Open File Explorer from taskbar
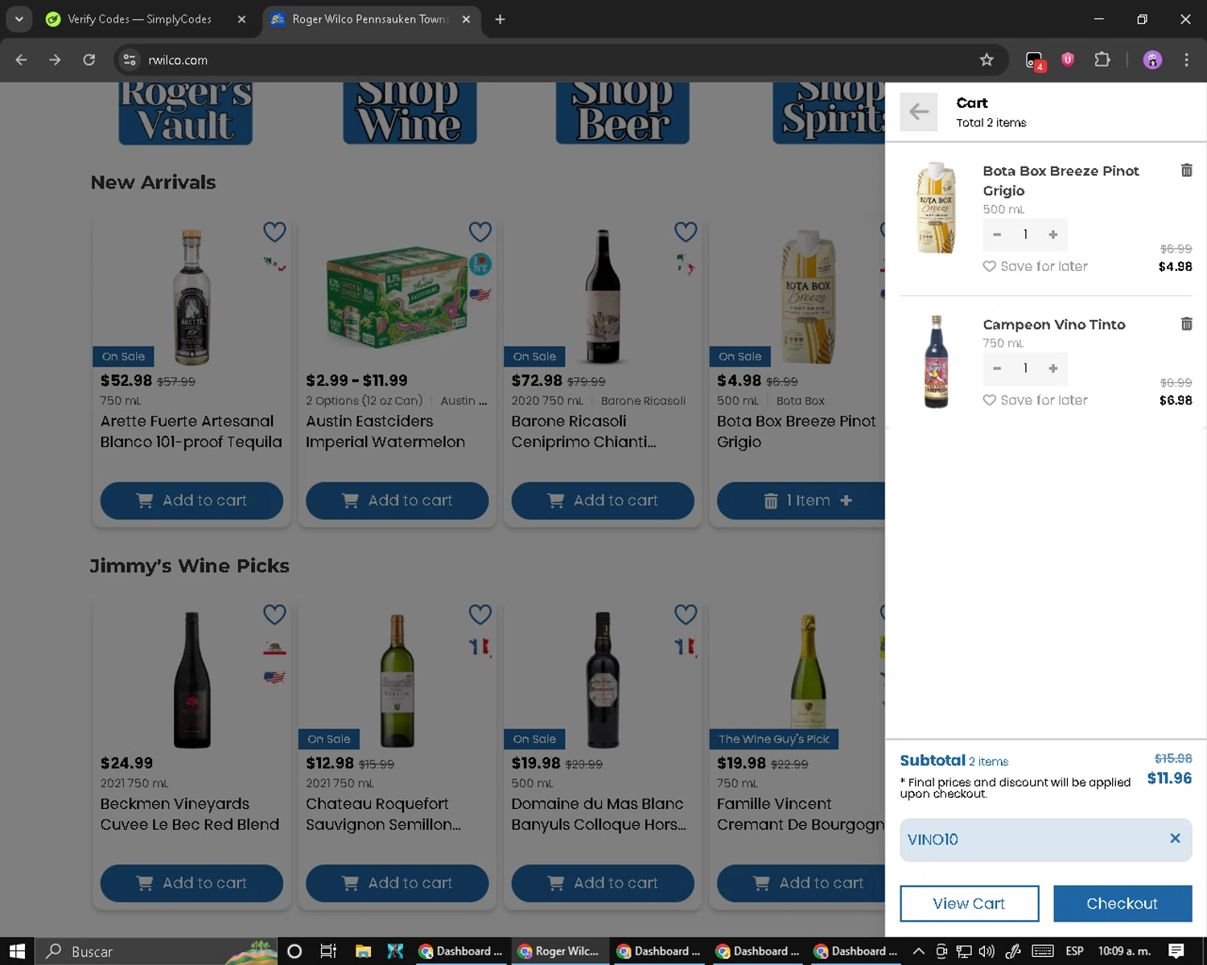Screen dimensions: 1207x965 coord(363,951)
